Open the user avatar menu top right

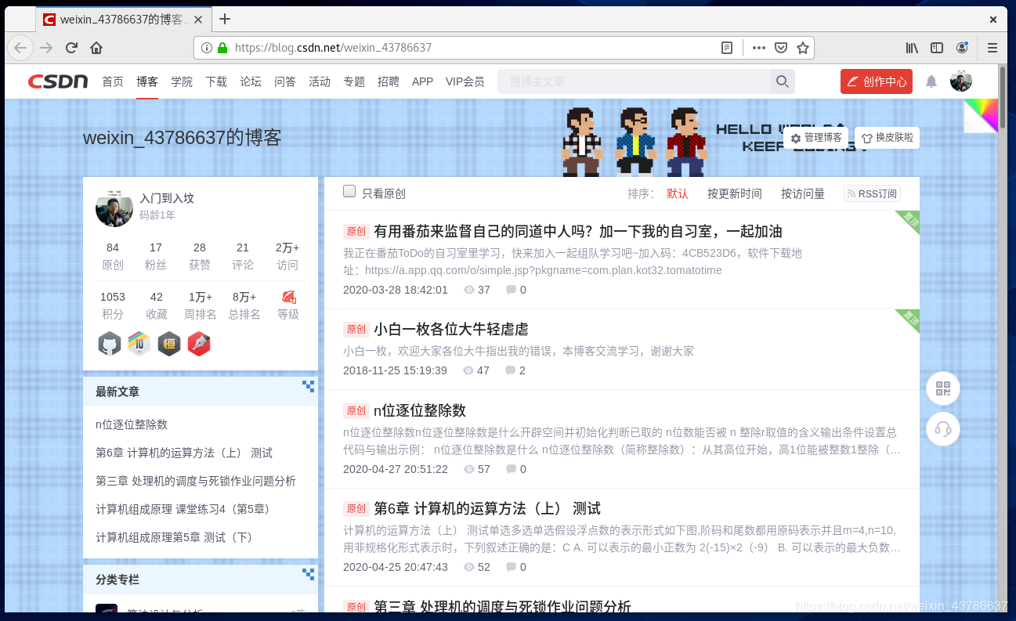(961, 81)
